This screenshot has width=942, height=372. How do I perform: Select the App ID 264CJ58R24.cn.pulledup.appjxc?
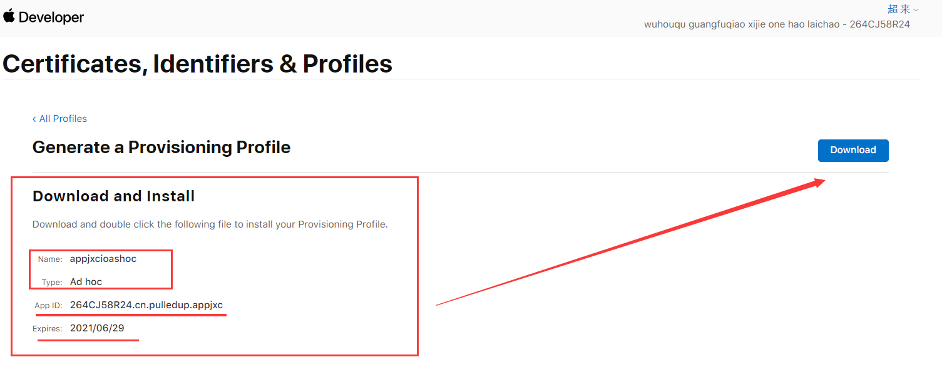pos(146,305)
